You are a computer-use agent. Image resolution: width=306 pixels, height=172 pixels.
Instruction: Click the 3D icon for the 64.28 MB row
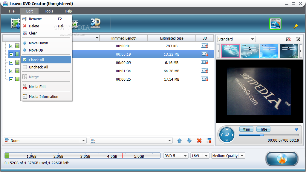(x=205, y=71)
